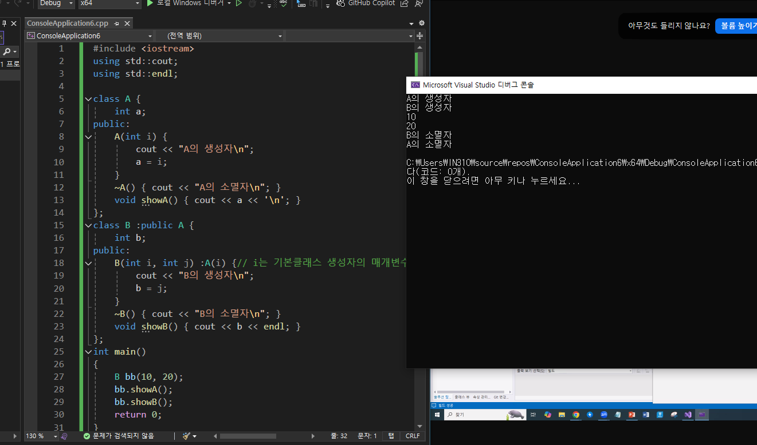Open the x64 platform dropdown
The image size is (757, 445).
pyautogui.click(x=109, y=3)
